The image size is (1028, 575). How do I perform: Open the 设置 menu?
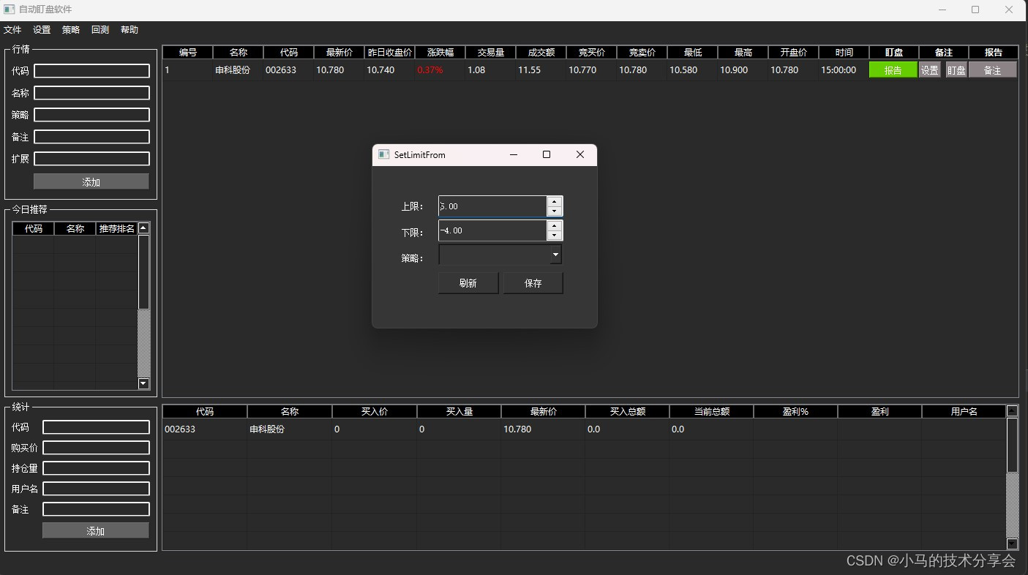coord(42,30)
